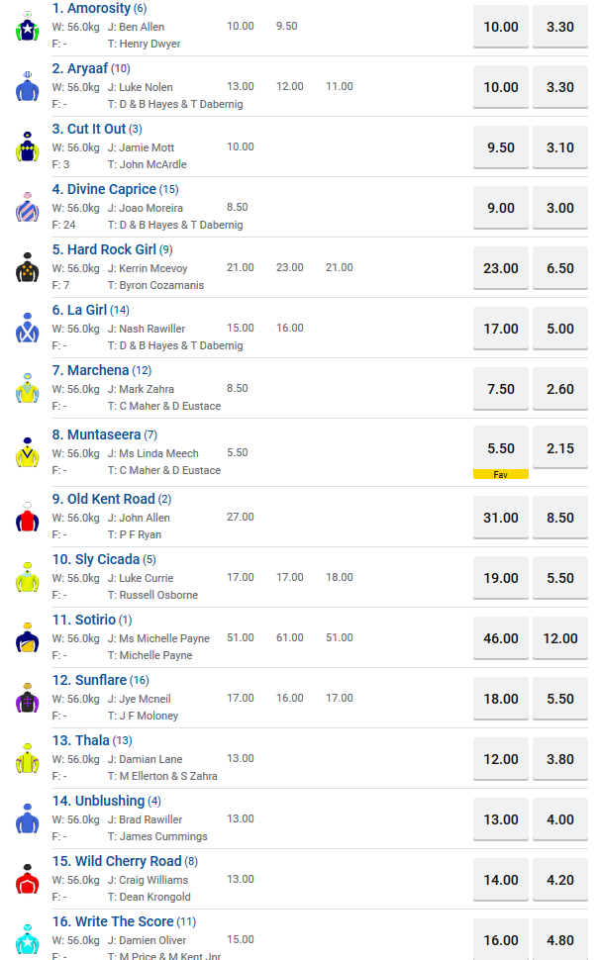The height and width of the screenshot is (960, 598).
Task: Select Sotirio place odds 12.00
Action: pyautogui.click(x=559, y=638)
